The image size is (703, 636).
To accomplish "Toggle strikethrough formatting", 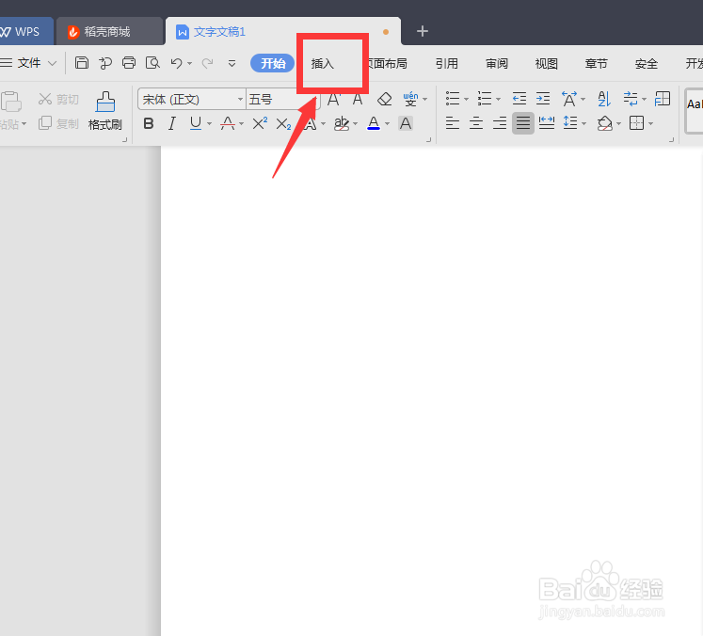I will click(x=228, y=123).
